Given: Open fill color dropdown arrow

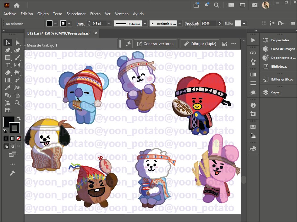Looking at the screenshot, I should (55, 24).
